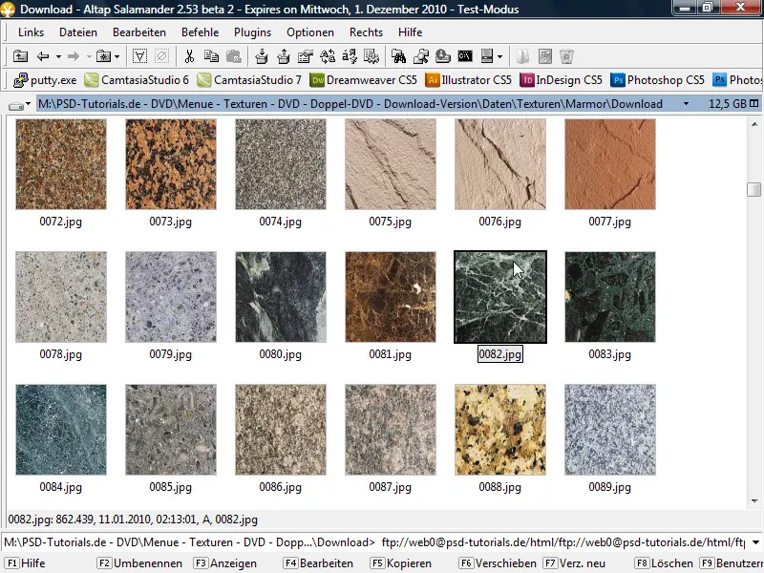
Task: Click the vertical scrollbar thumb
Action: coord(753,189)
